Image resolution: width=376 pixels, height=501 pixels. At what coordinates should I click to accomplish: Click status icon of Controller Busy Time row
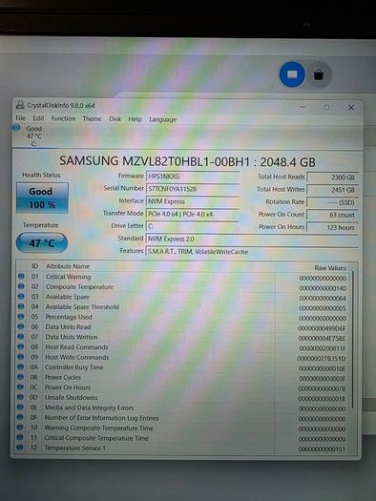coord(20,366)
